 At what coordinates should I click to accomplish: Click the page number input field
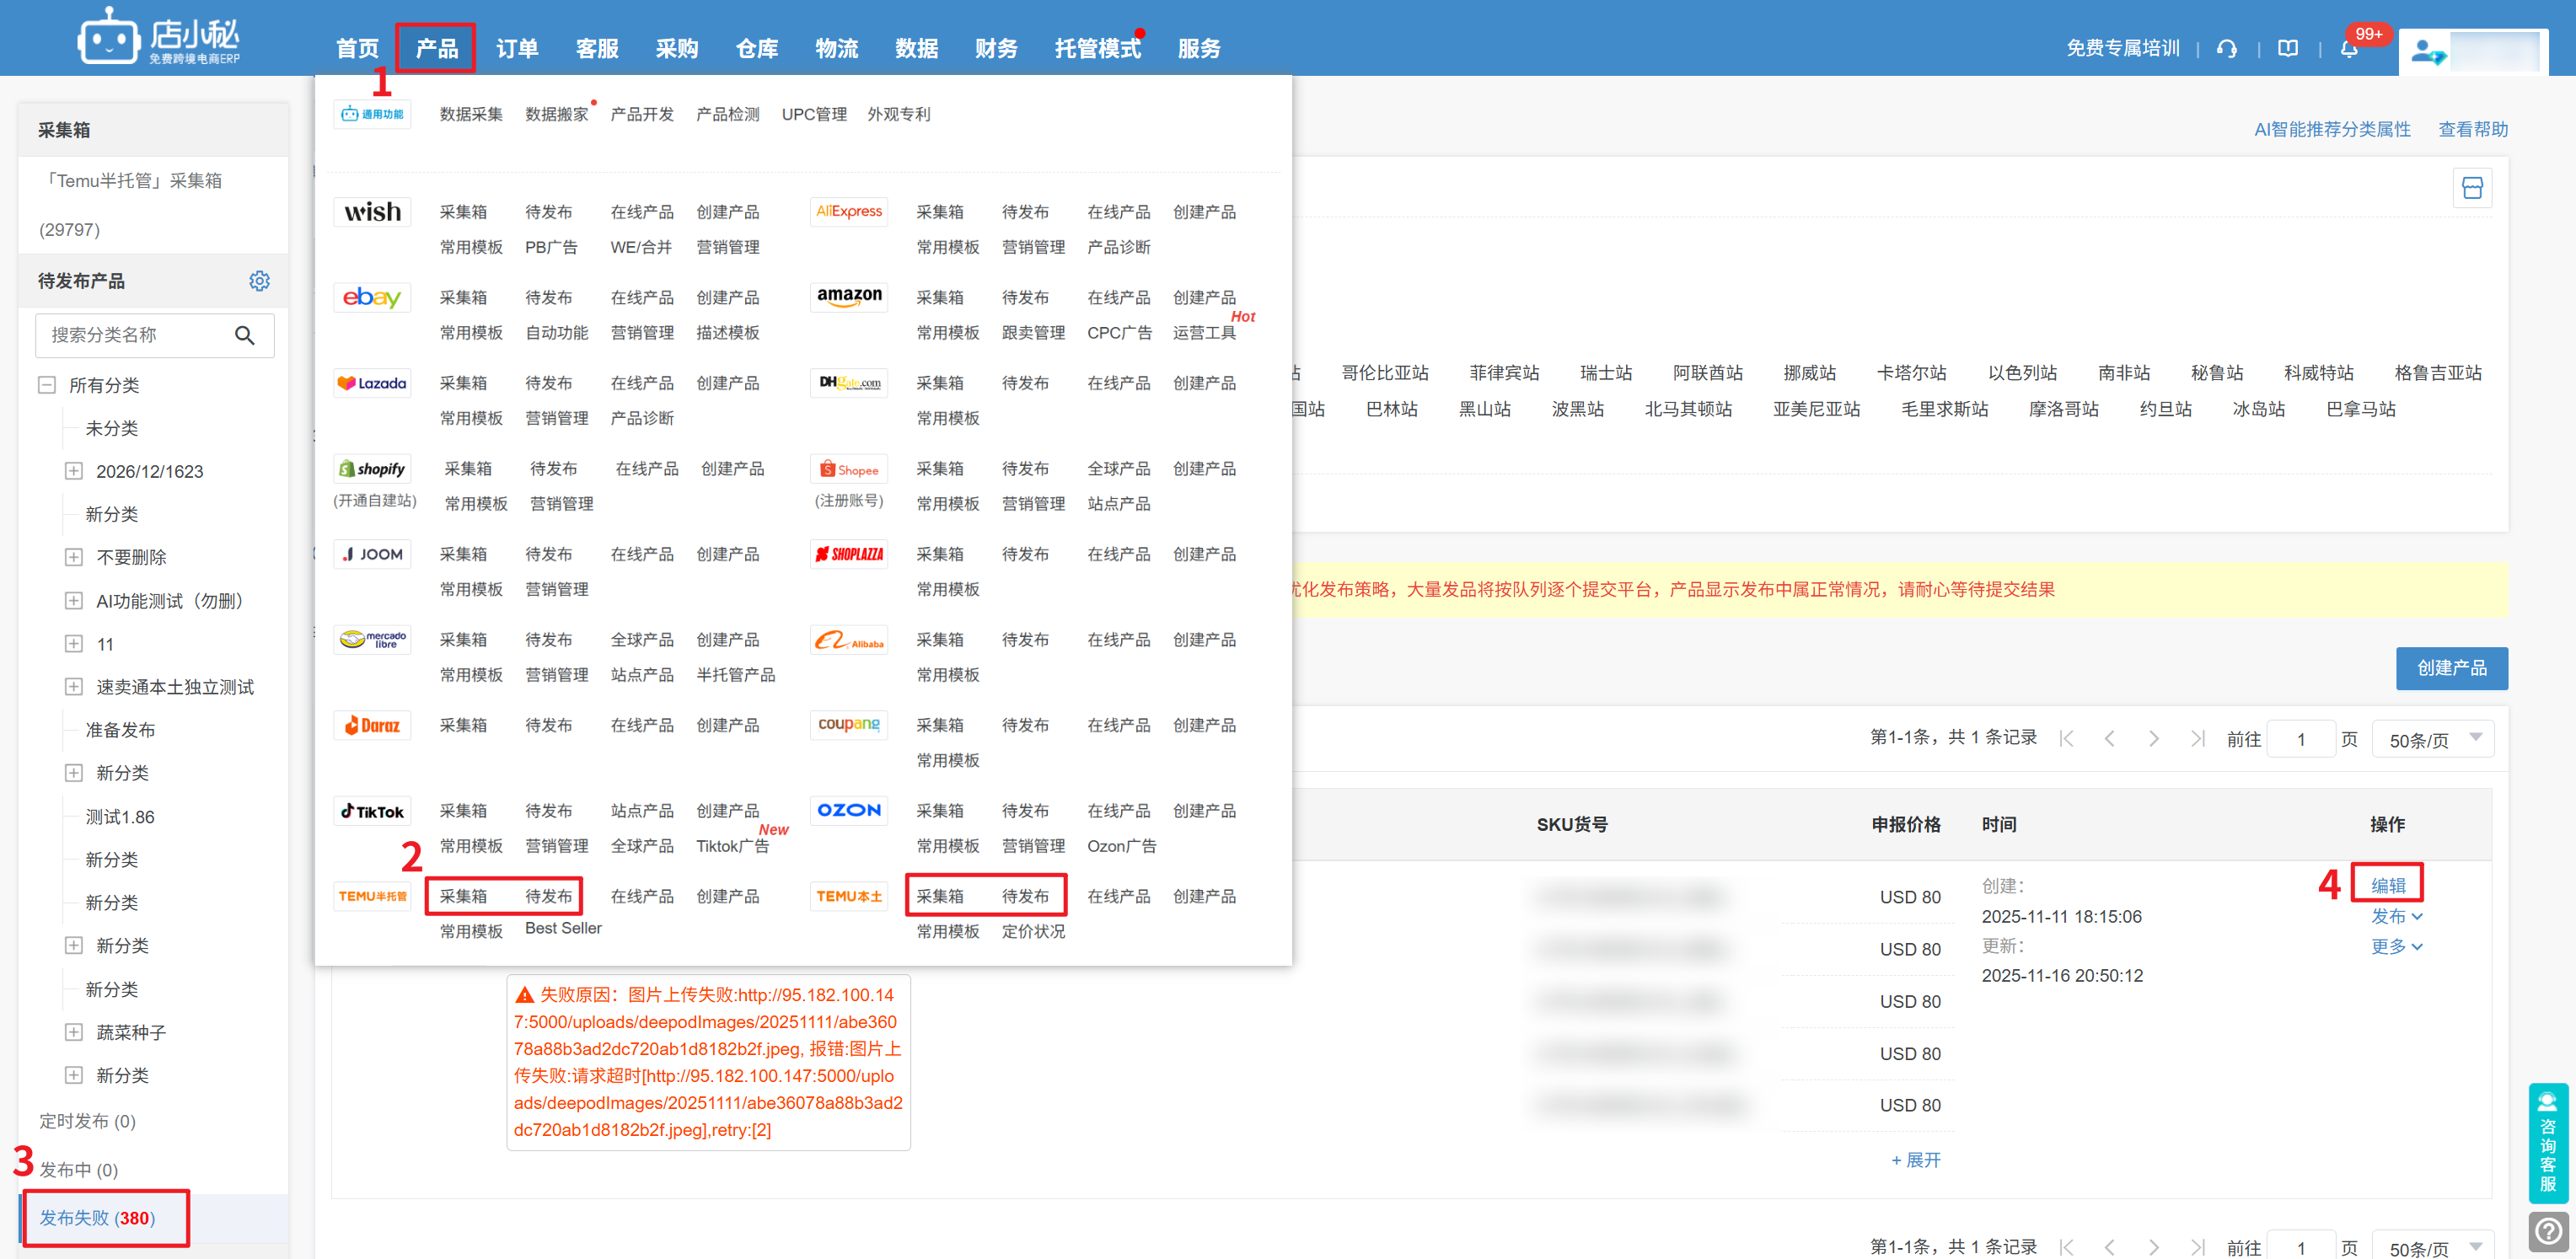(2300, 739)
